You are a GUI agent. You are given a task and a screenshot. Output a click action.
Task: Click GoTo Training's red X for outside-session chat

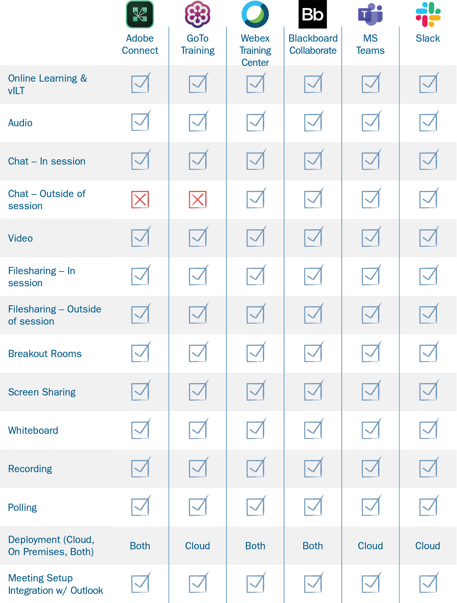(197, 200)
